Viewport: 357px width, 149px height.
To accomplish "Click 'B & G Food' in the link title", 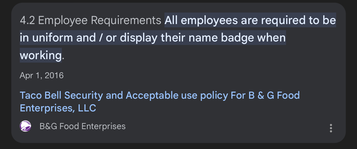I will click(x=274, y=96).
